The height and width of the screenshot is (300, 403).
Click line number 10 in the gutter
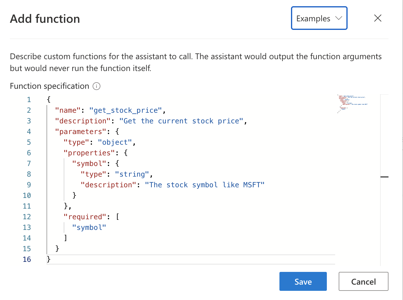(x=27, y=196)
